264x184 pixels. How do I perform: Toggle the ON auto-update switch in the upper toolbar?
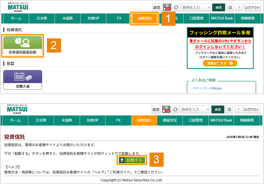tap(167, 8)
